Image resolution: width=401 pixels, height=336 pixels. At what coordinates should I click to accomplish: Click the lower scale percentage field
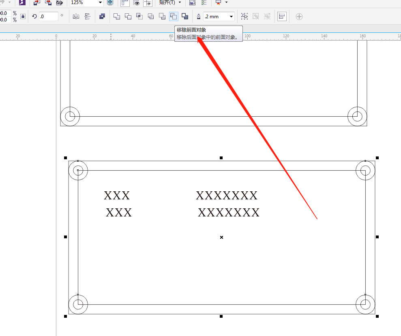point(5,20)
